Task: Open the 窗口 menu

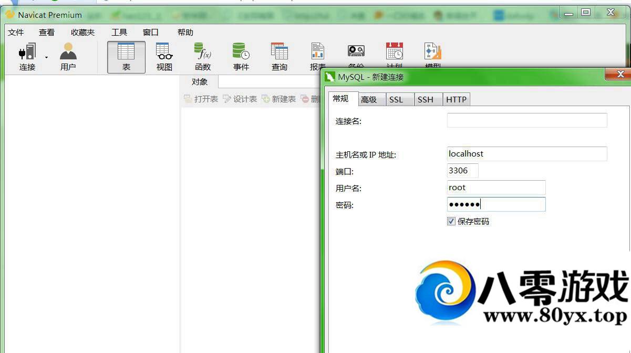Action: 151,32
